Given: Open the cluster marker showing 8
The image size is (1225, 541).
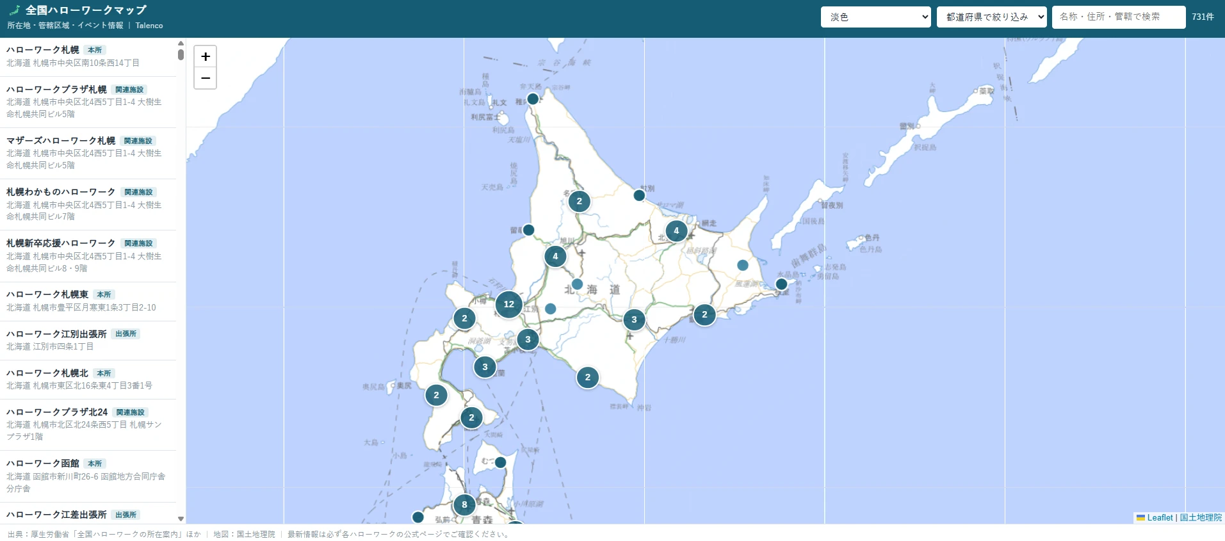Looking at the screenshot, I should [464, 505].
